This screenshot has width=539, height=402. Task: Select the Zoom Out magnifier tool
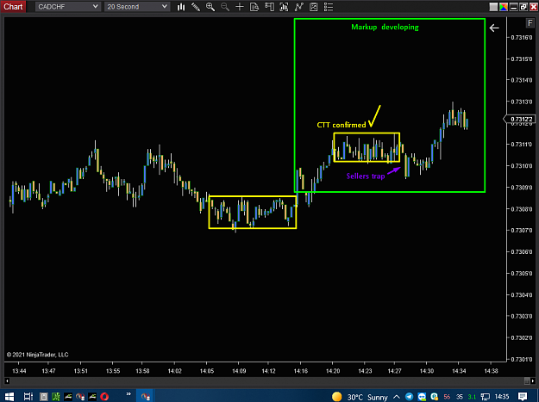coord(225,7)
